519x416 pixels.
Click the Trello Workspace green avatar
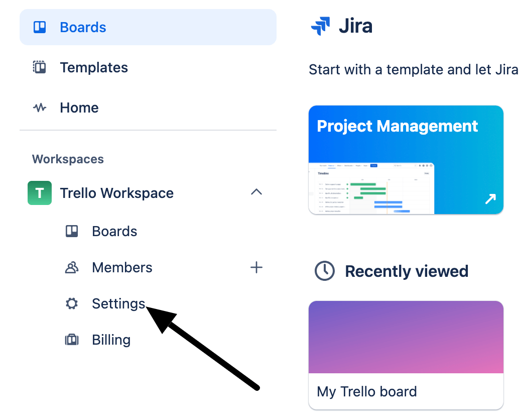(x=39, y=192)
